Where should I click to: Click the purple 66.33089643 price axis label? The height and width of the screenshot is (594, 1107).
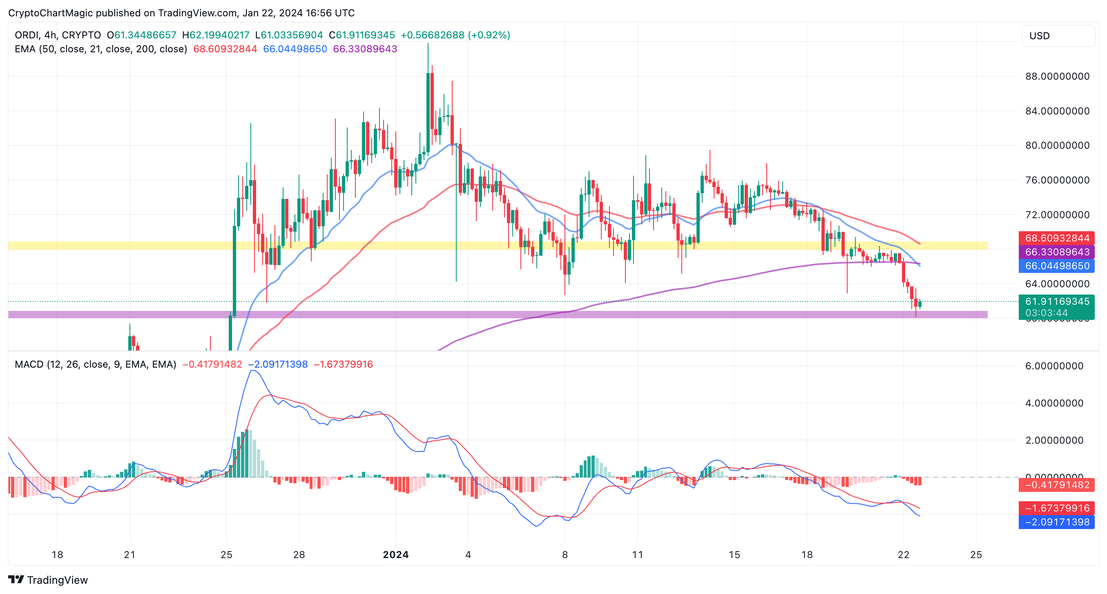1057,252
